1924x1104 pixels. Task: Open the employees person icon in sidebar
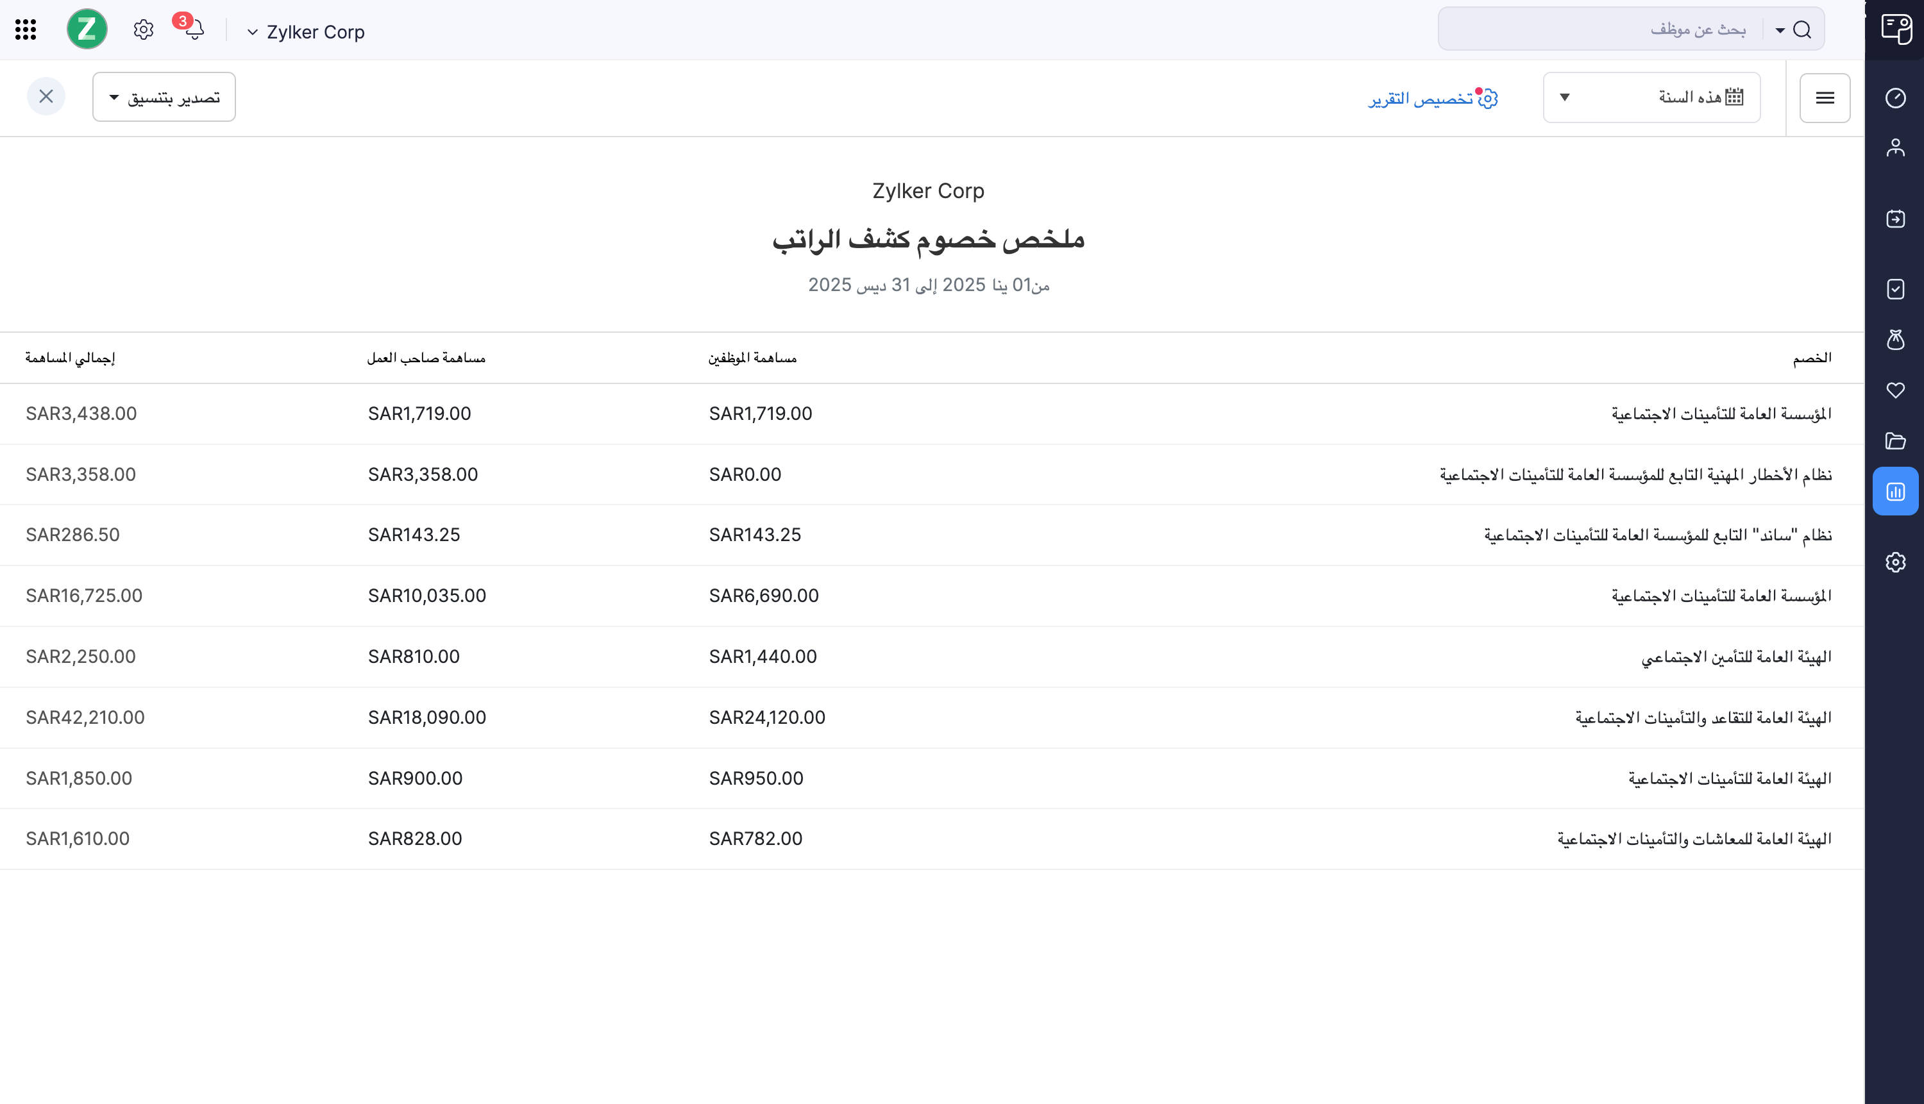point(1895,147)
